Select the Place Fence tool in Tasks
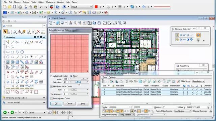The height and width of the screenshot is (121, 216). [x=10, y=32]
